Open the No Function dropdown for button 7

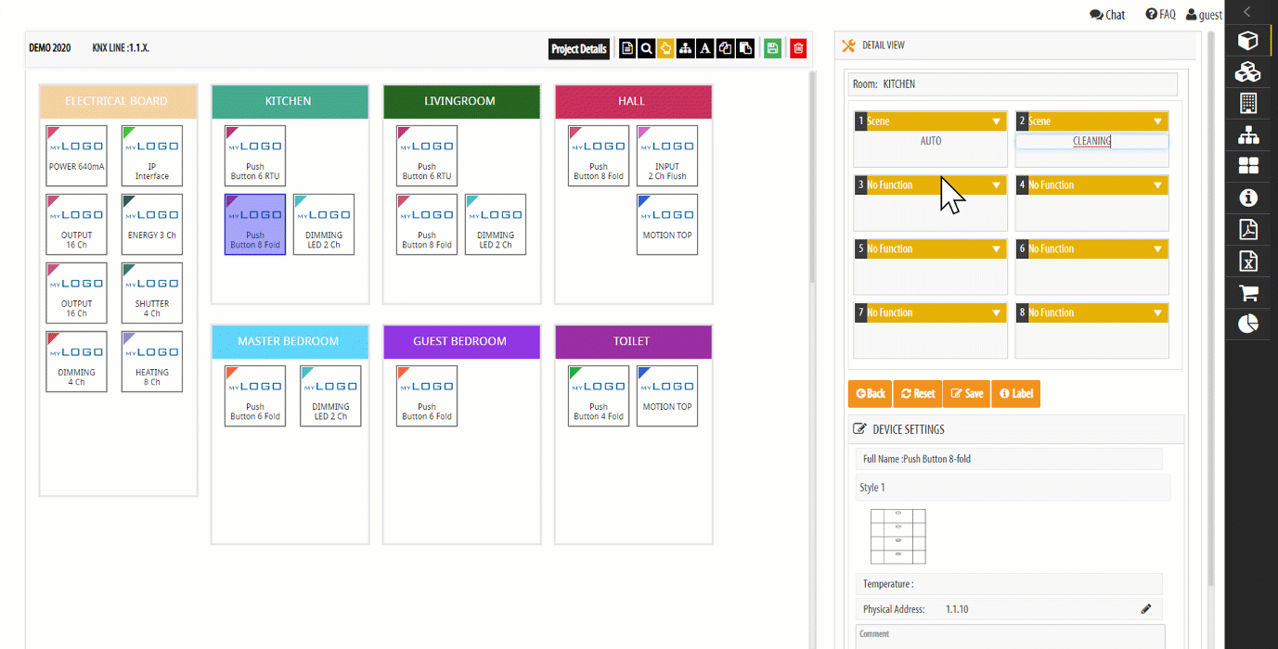point(996,313)
